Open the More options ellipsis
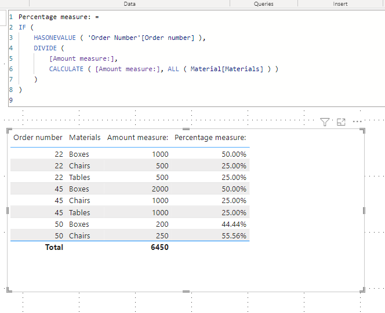385x313 pixels. point(357,121)
